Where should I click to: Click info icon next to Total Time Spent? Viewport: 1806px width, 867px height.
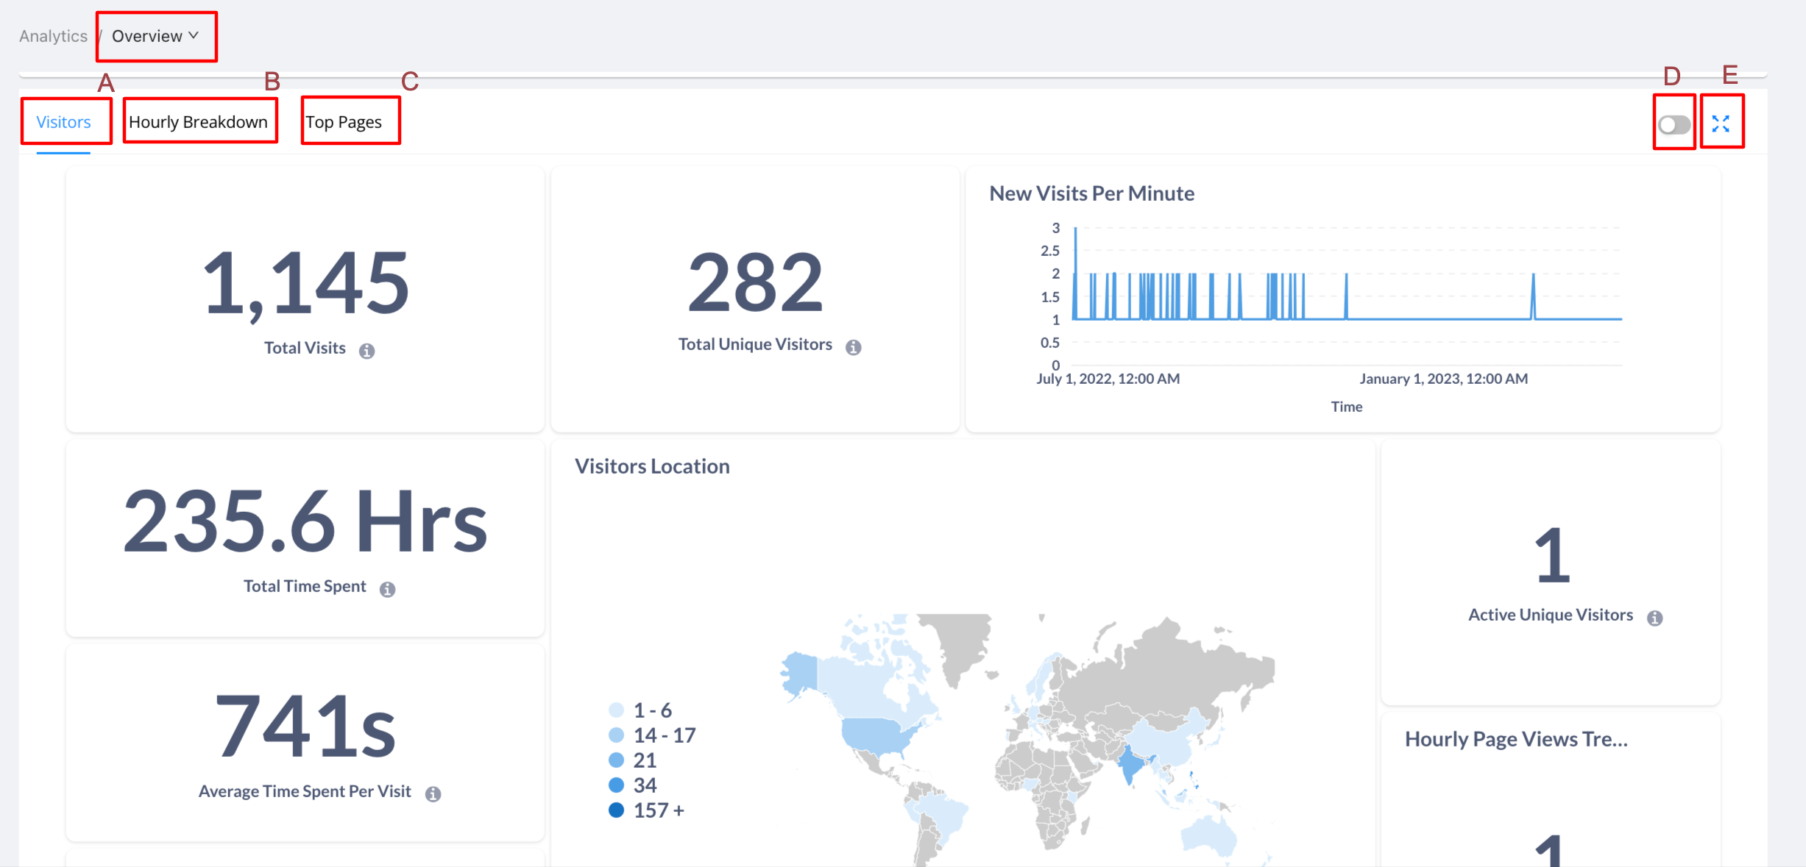[x=387, y=589]
